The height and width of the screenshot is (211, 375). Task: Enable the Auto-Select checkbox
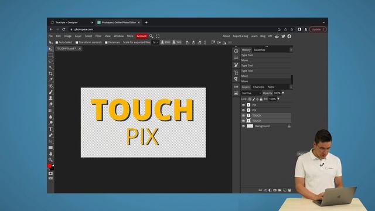tap(57, 42)
